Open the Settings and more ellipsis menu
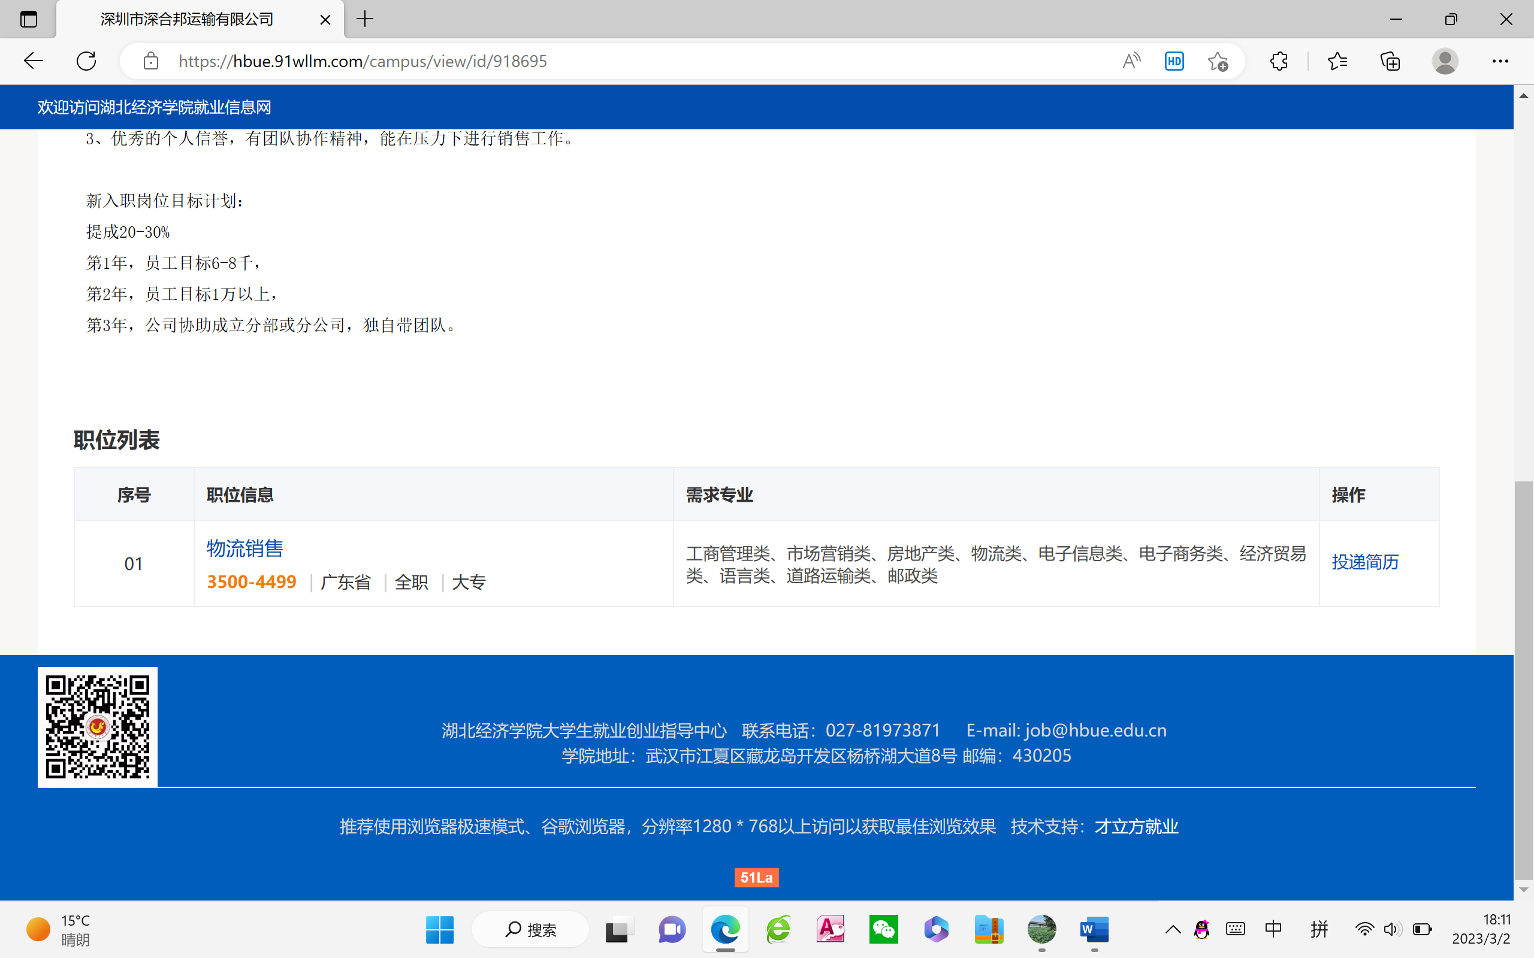 [1500, 61]
